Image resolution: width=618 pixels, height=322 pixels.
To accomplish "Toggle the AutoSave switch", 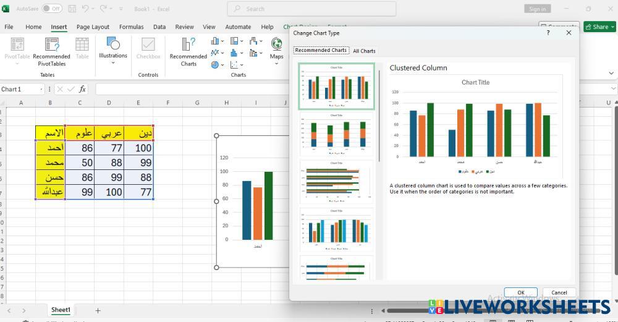I will tap(52, 9).
